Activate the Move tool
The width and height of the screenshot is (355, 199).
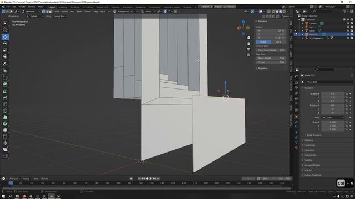click(x=5, y=37)
